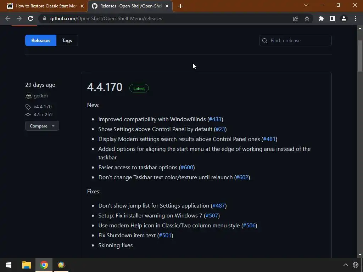
Task: Open issue #506 link
Action: 249,226
